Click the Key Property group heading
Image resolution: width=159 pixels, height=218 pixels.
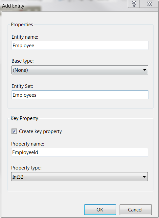24,118
